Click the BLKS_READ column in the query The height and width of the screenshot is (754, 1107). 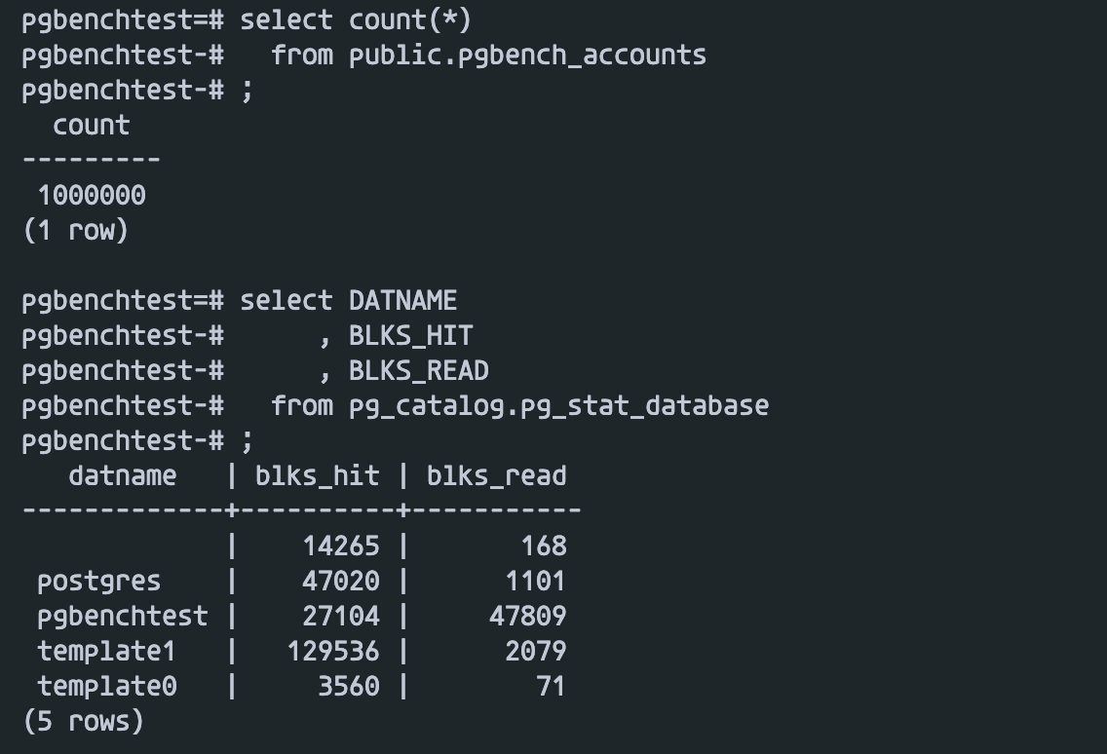pyautogui.click(x=418, y=370)
